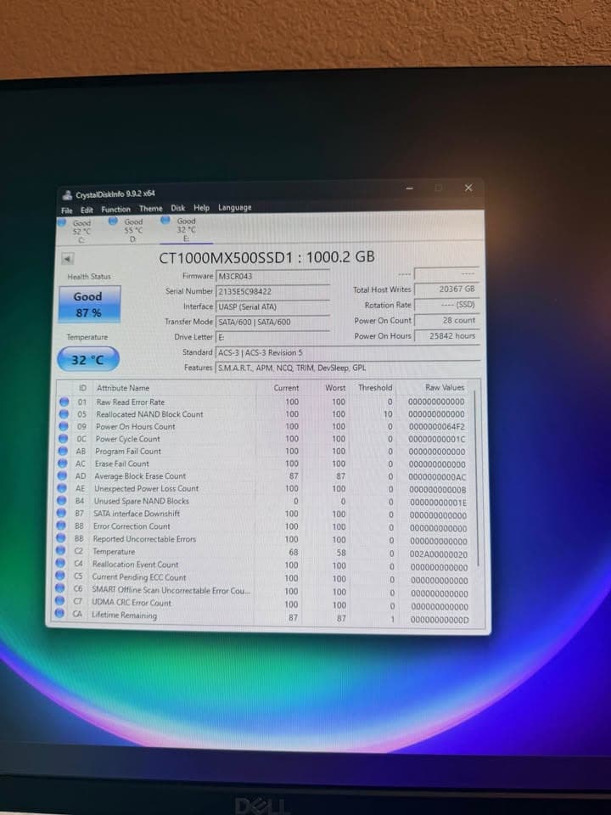Open the Function menu
Viewport: 611px width, 815px height.
(x=116, y=210)
